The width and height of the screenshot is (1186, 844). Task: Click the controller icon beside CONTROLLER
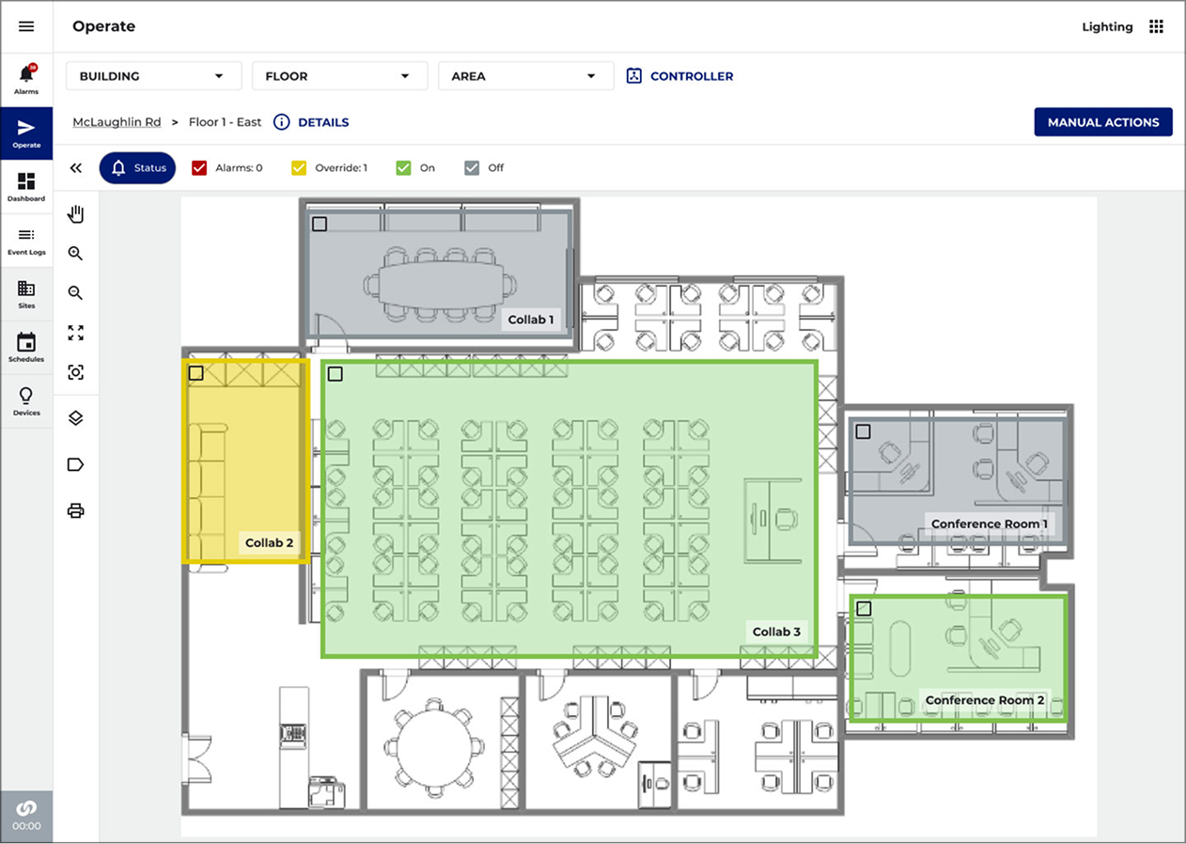point(634,76)
